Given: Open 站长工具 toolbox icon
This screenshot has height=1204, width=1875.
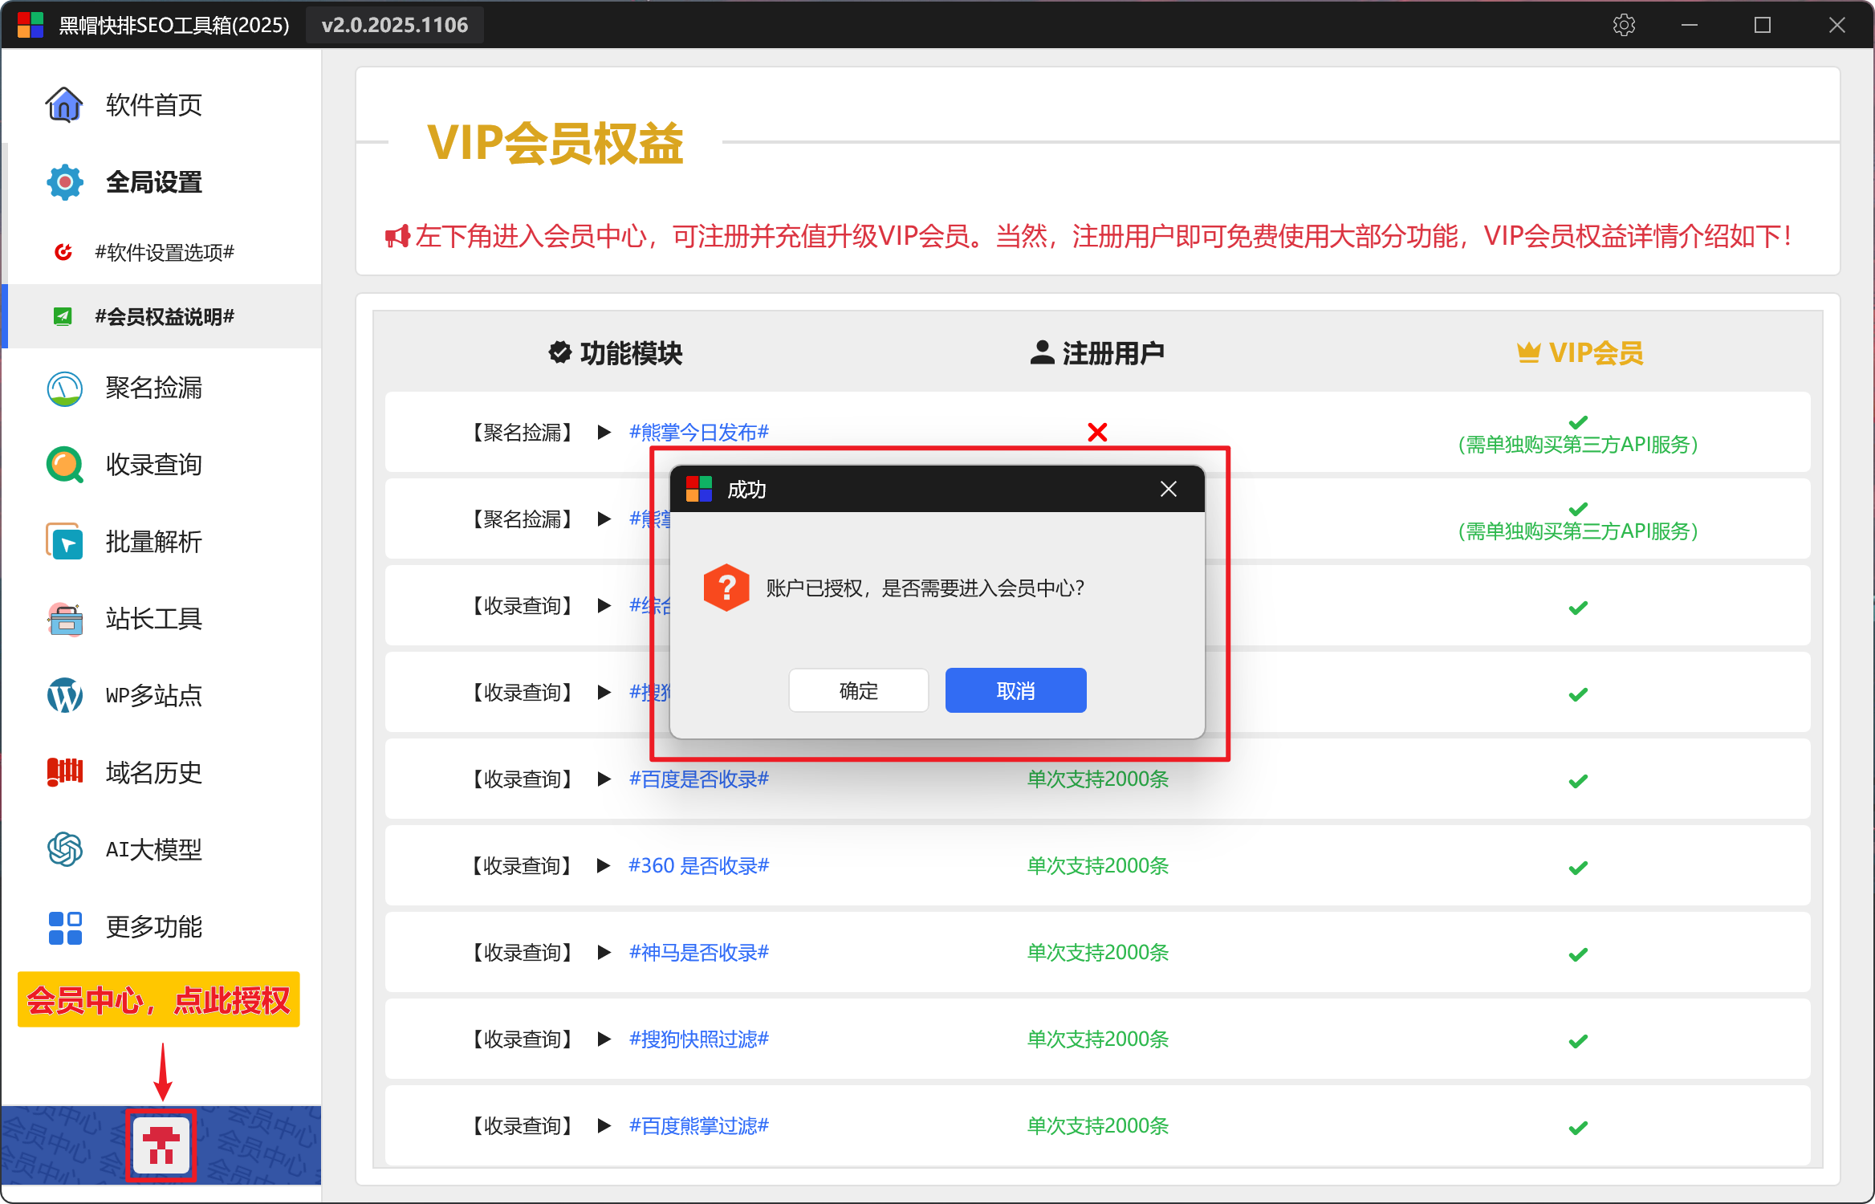Looking at the screenshot, I should pyautogui.click(x=64, y=619).
